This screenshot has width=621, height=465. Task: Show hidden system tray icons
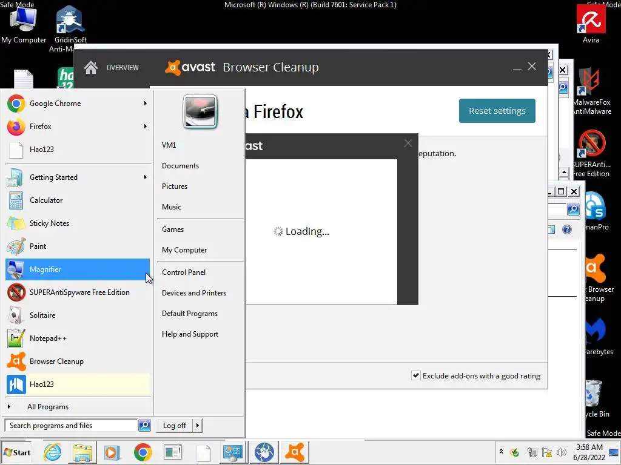point(501,452)
